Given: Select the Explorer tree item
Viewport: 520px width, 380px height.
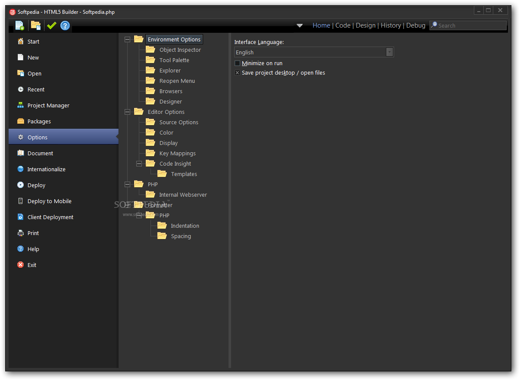Looking at the screenshot, I should pos(170,70).
